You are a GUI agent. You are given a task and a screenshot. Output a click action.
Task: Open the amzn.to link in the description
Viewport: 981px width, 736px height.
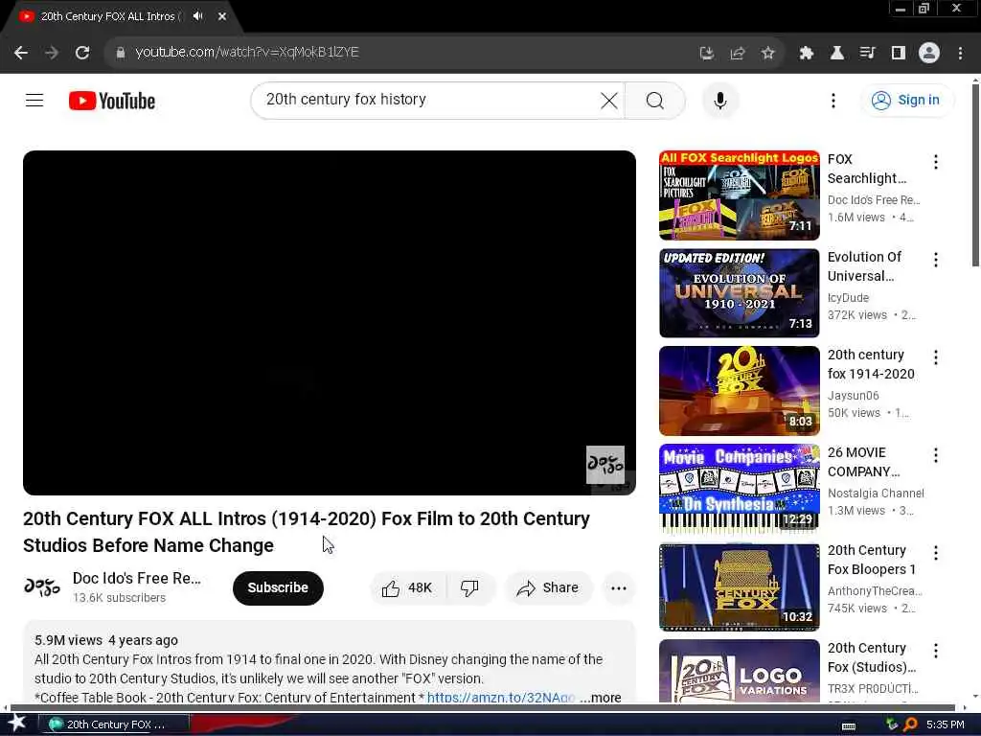click(500, 698)
